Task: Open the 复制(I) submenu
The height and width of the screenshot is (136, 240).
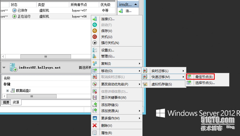Action: [117, 63]
